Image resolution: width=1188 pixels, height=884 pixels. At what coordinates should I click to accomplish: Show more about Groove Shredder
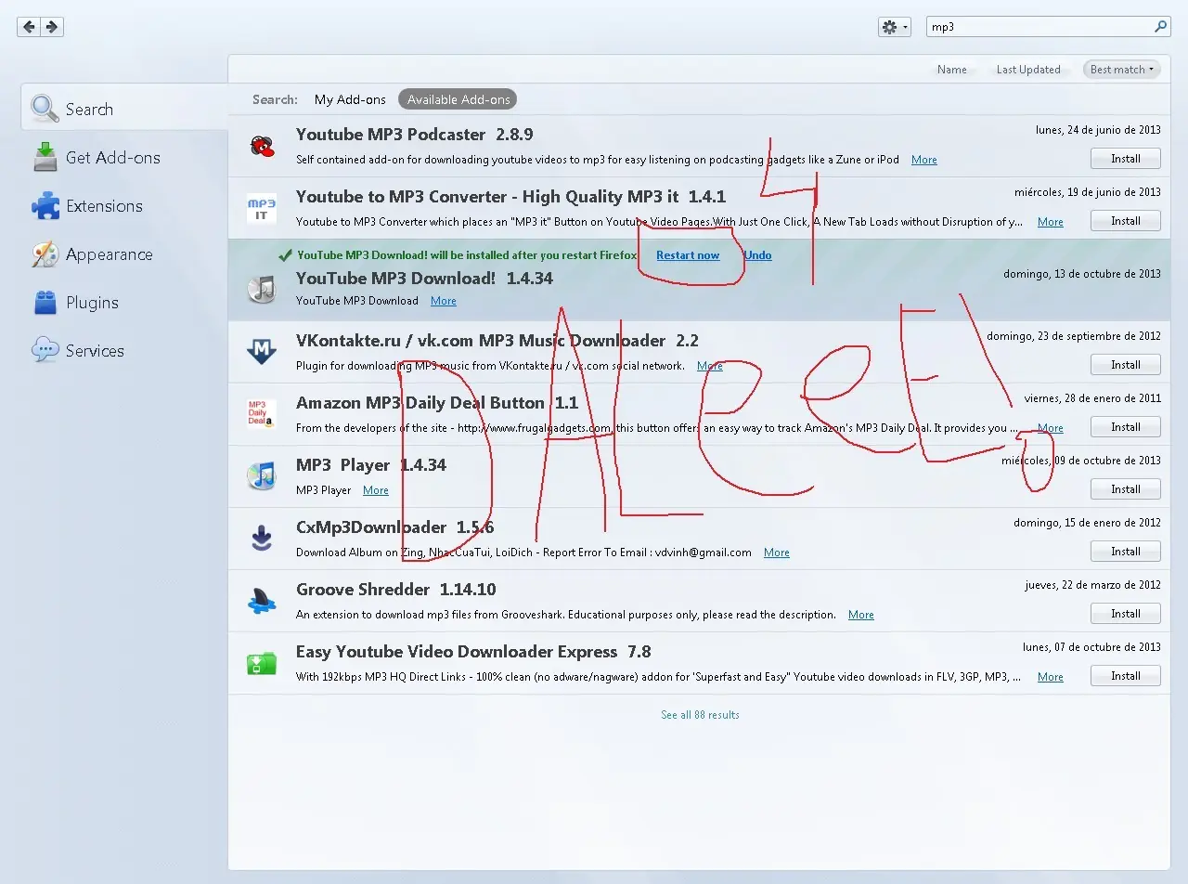point(861,615)
